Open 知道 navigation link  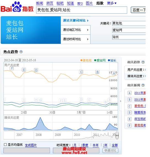click(70, 3)
